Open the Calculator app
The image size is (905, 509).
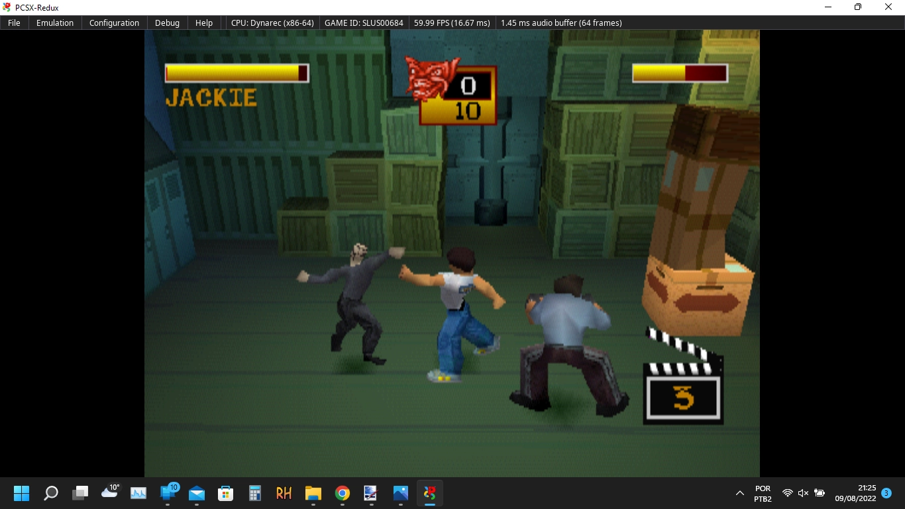[255, 493]
